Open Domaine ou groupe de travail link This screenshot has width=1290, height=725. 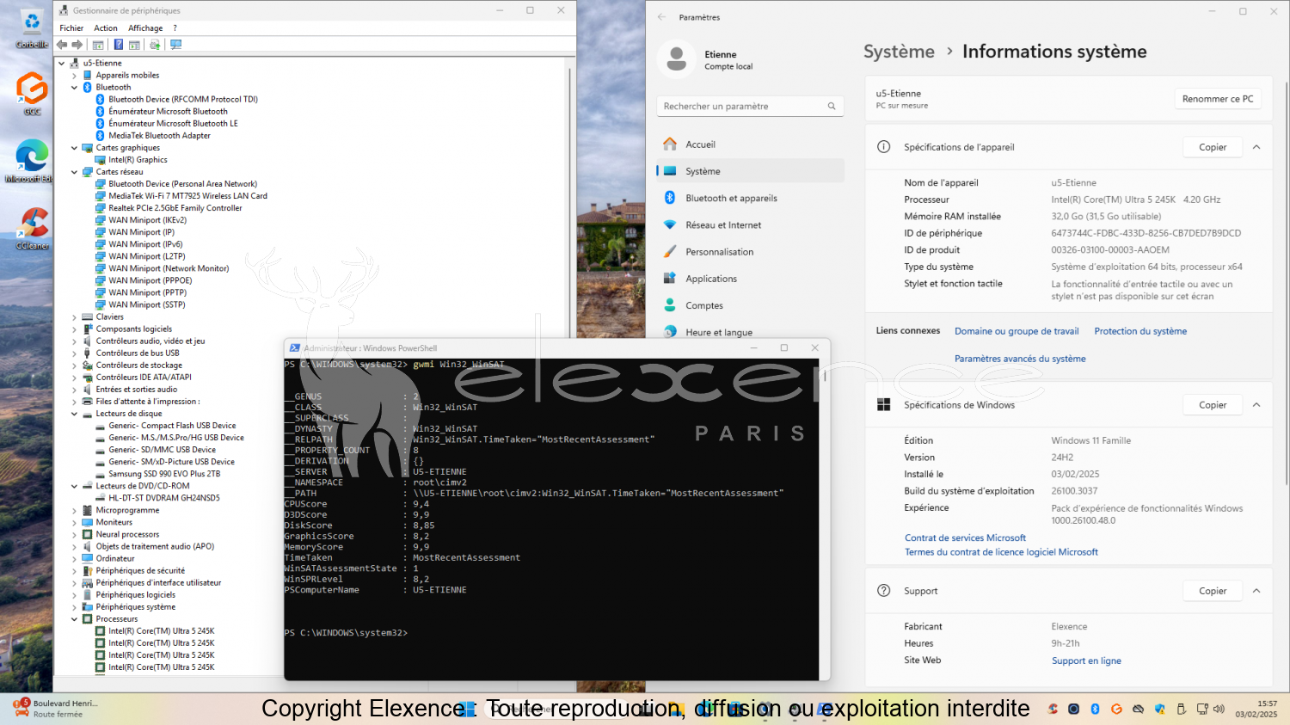pyautogui.click(x=1017, y=331)
